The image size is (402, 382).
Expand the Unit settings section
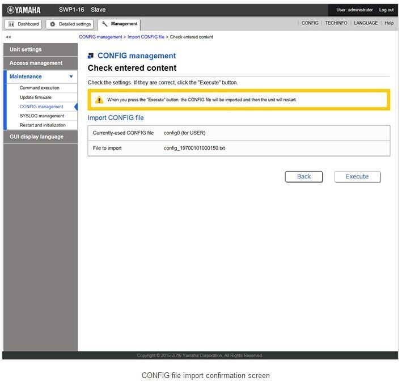pos(40,50)
